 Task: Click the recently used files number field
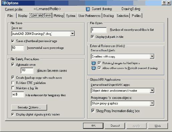click(x=99, y=30)
